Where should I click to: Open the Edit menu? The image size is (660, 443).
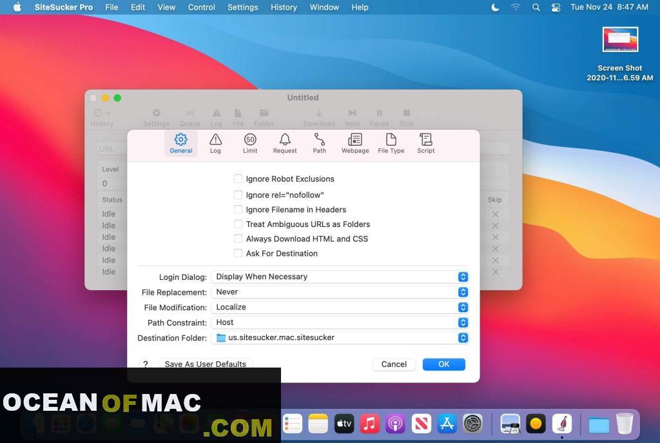[x=138, y=7]
